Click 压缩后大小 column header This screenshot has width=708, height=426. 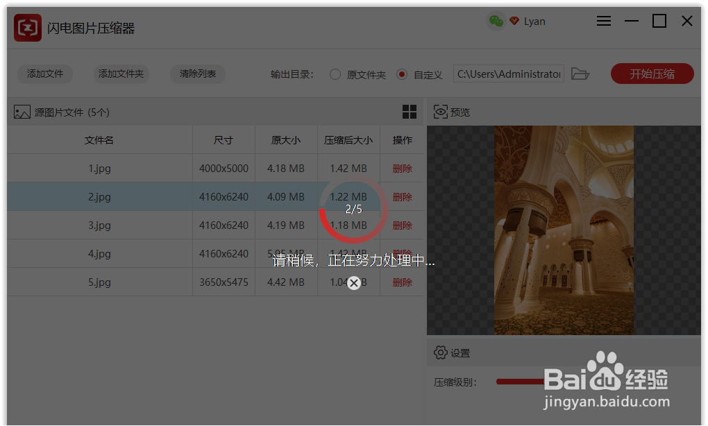pyautogui.click(x=348, y=140)
